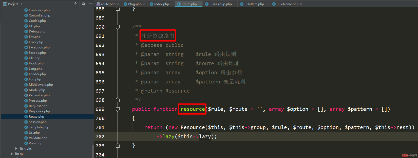Viewport: 418px width, 158px height.
Task: Click the resource function name
Action: (x=193, y=109)
